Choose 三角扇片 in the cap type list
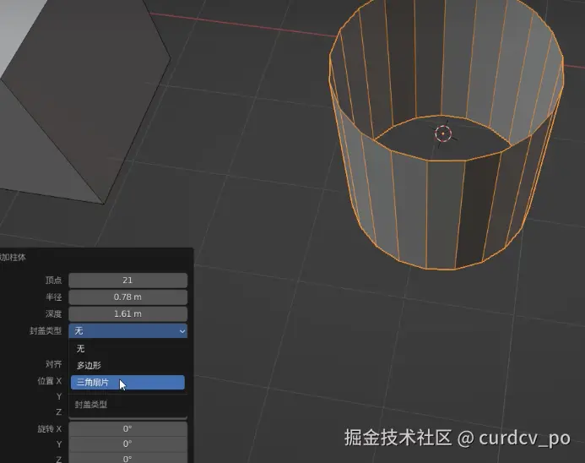Viewport: 585px width, 463px height. point(127,383)
